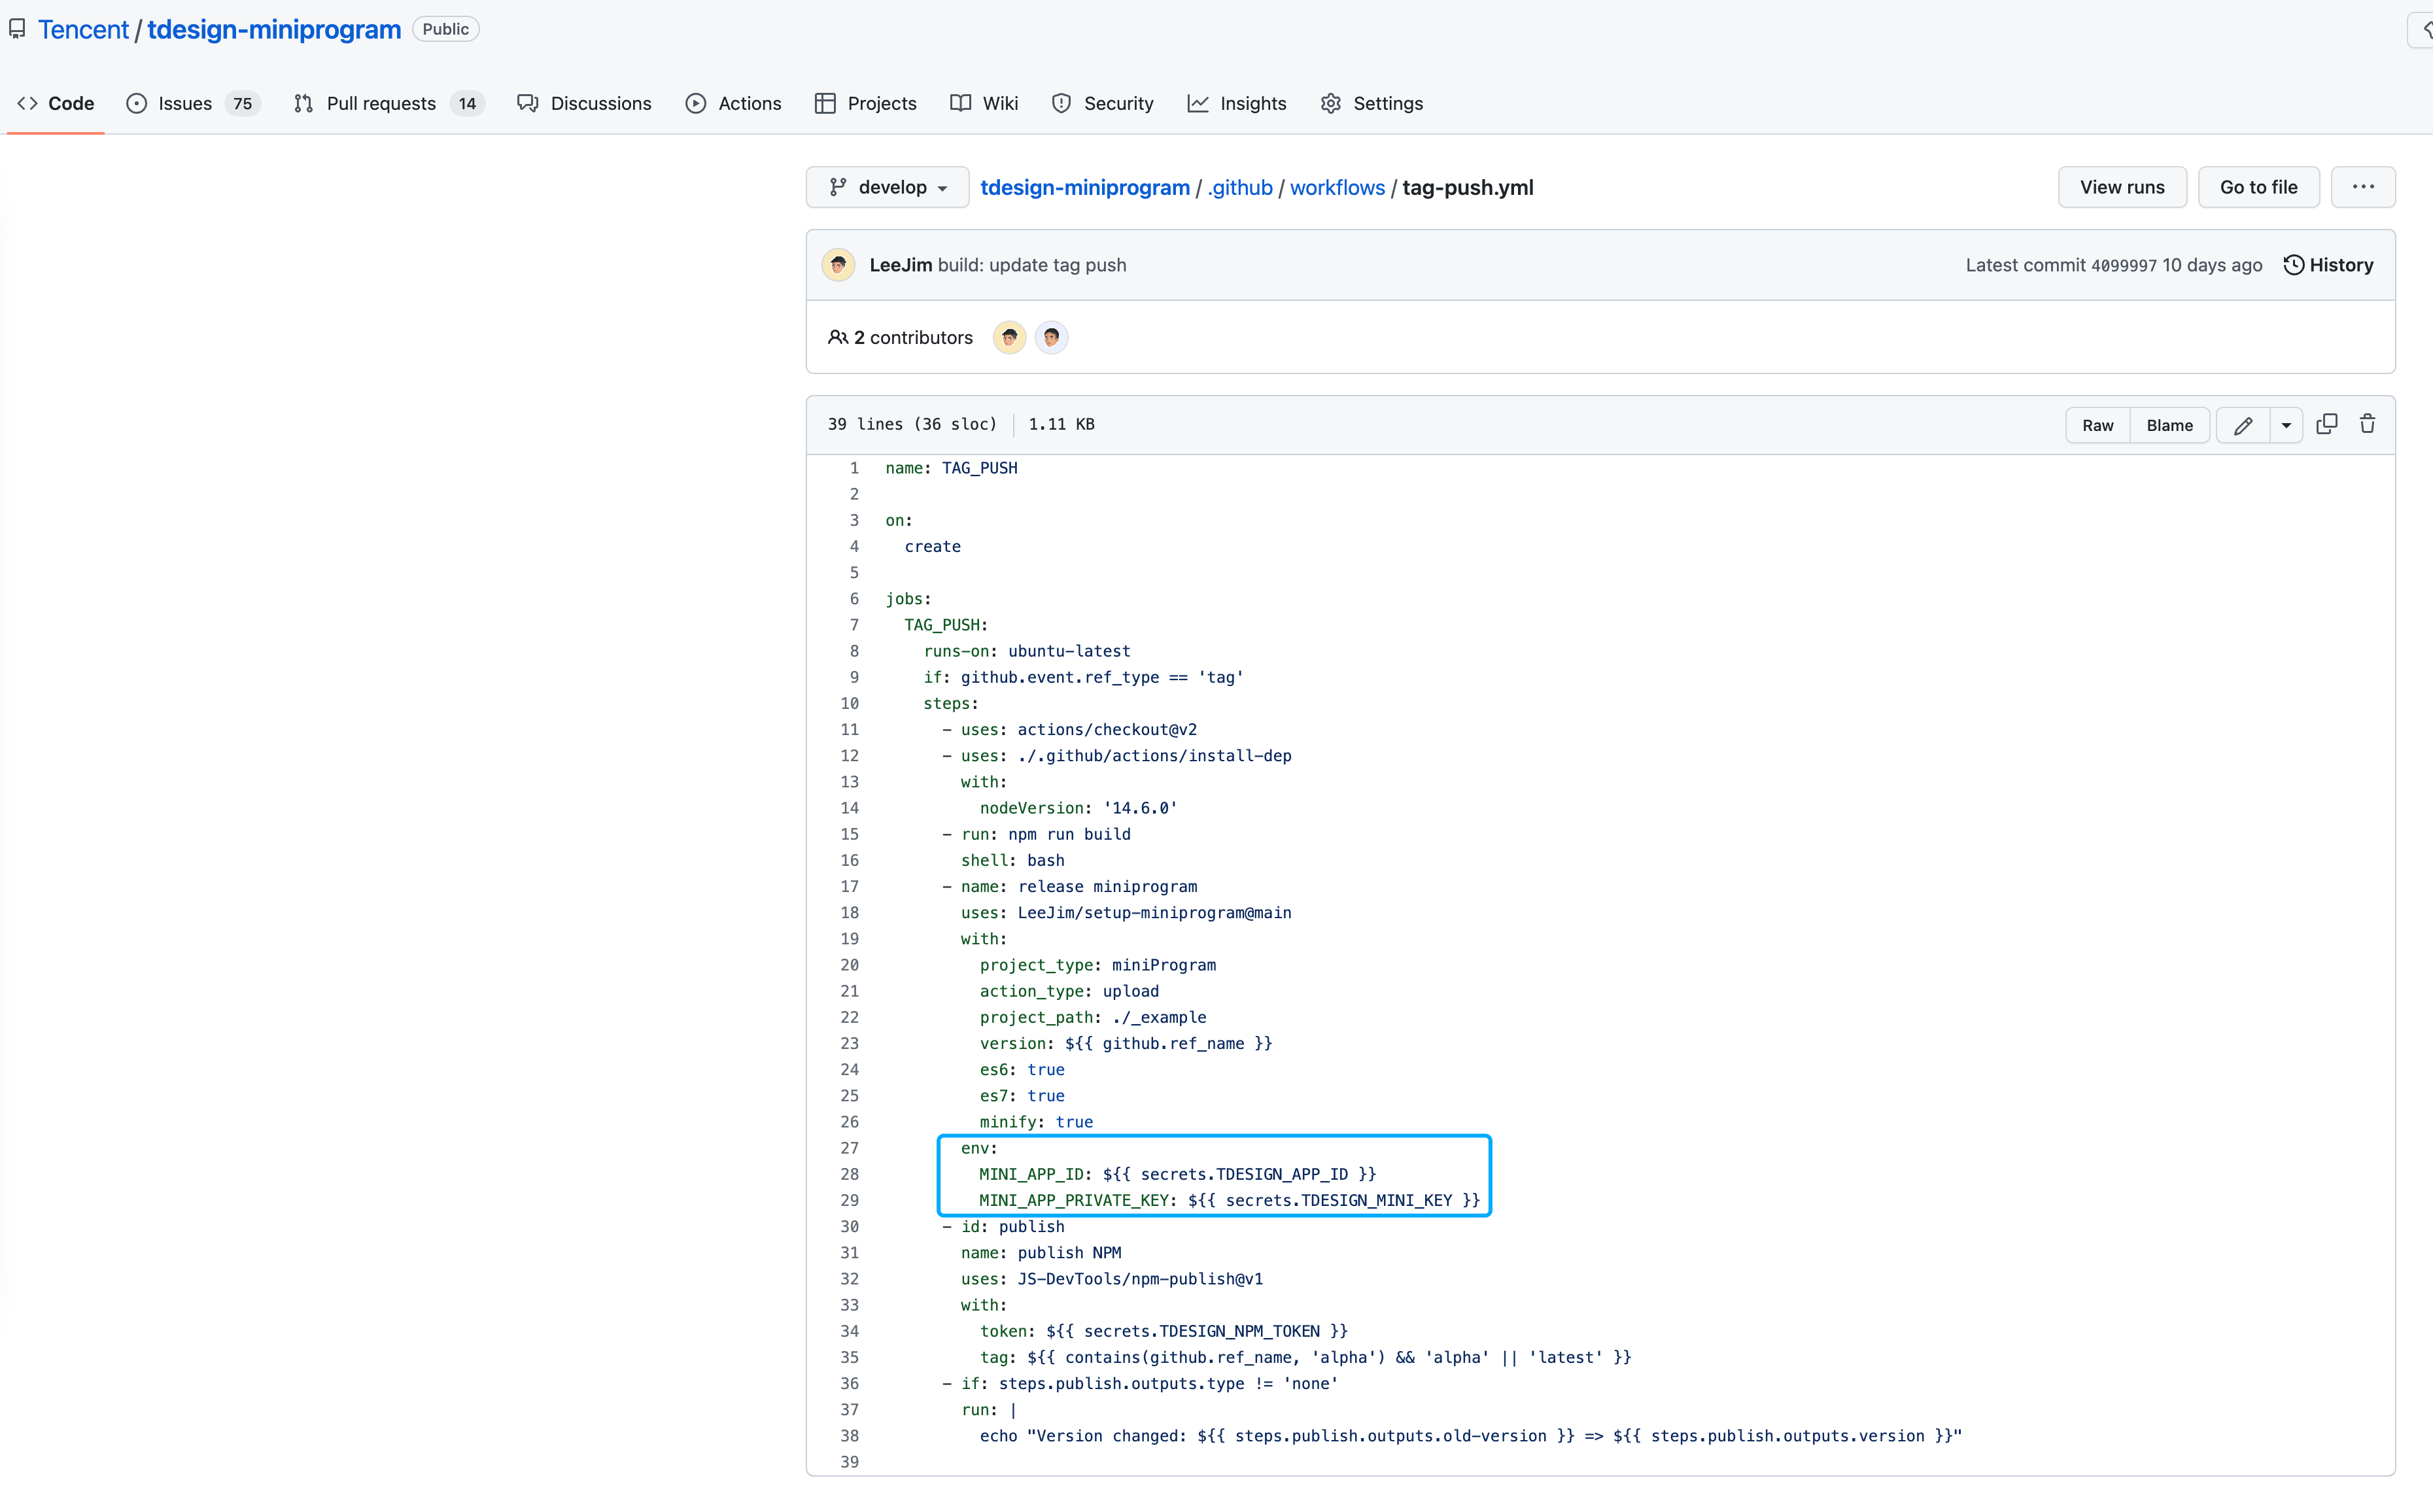View the Raw file
Image resolution: width=2433 pixels, height=1512 pixels.
click(2097, 425)
